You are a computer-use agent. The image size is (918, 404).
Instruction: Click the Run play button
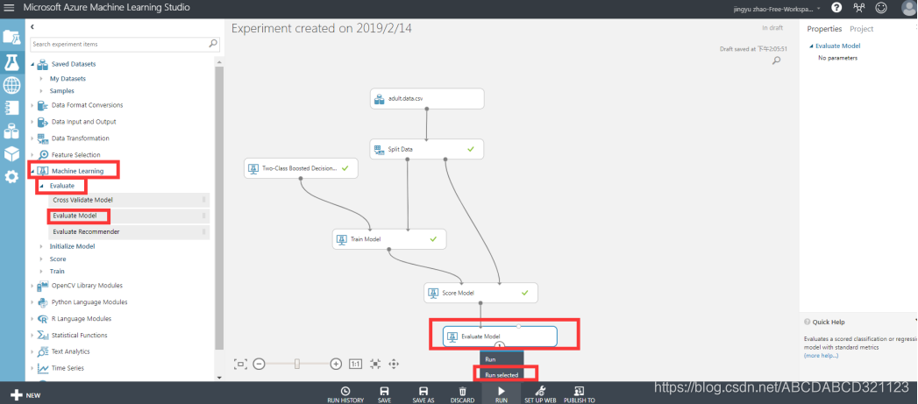(x=502, y=394)
